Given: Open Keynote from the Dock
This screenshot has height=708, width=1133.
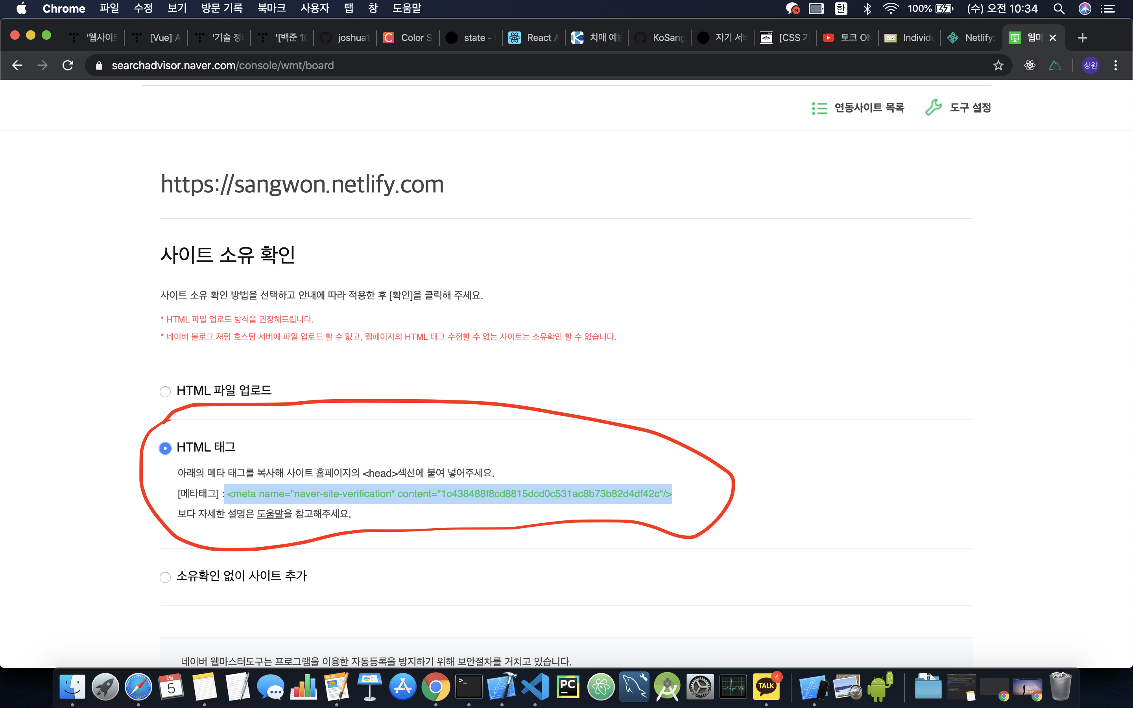Looking at the screenshot, I should (370, 687).
